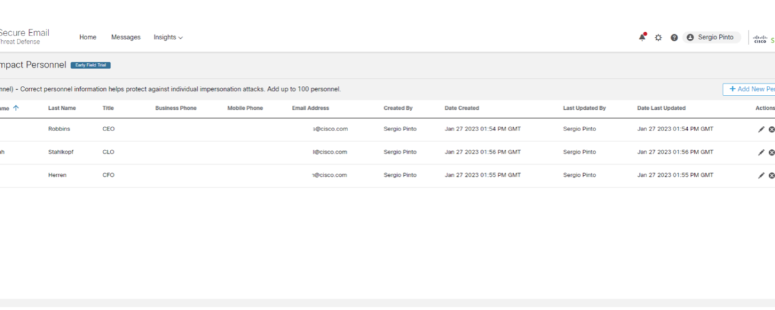Viewport: 775px width, 310px height.
Task: Click Created By Sergio Pinto in the Robbins row
Action: coord(400,129)
